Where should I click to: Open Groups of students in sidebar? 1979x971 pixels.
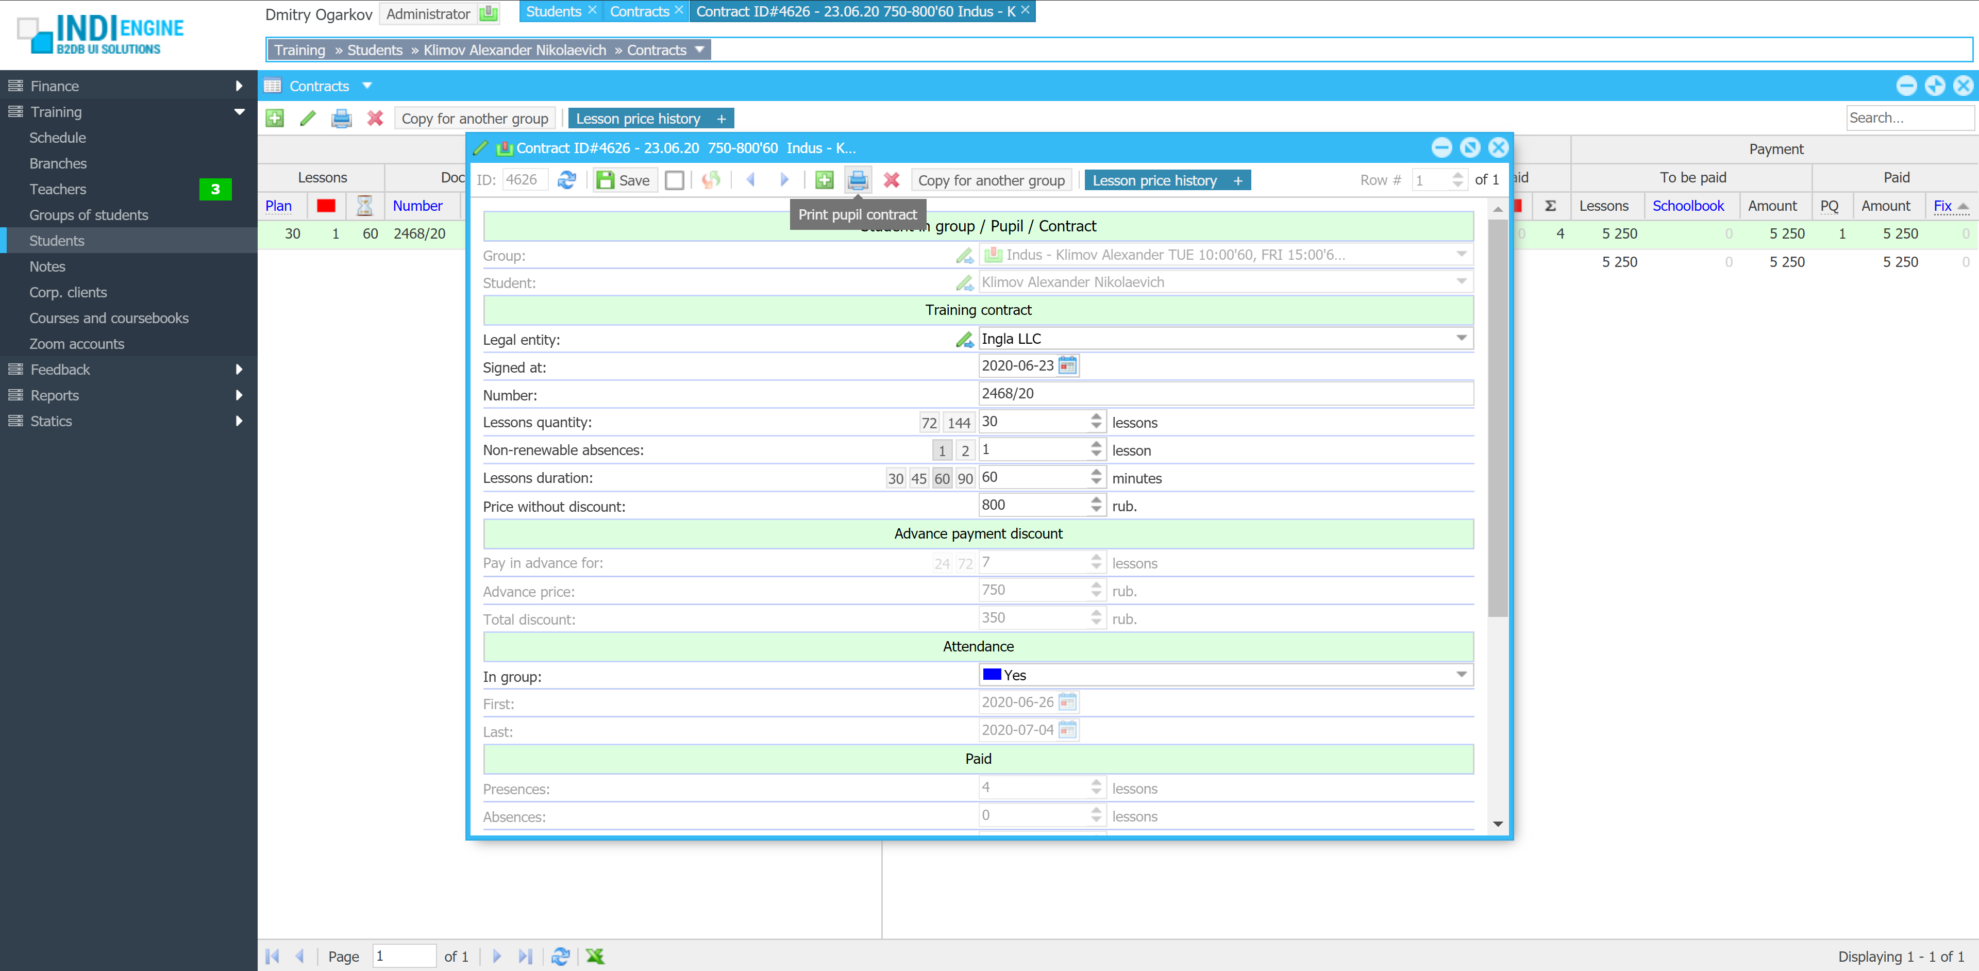point(88,215)
